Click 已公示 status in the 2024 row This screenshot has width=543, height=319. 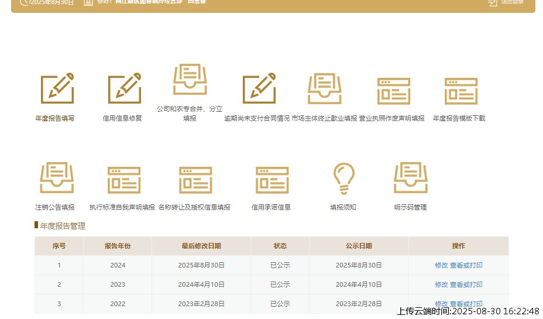(280, 265)
